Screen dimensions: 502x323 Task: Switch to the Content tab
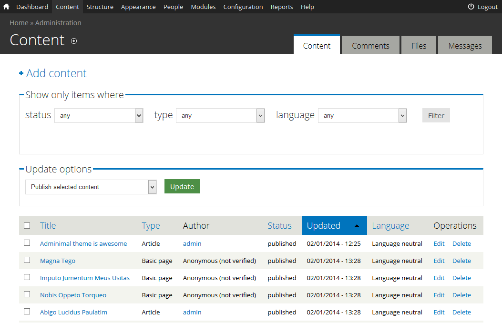click(317, 45)
